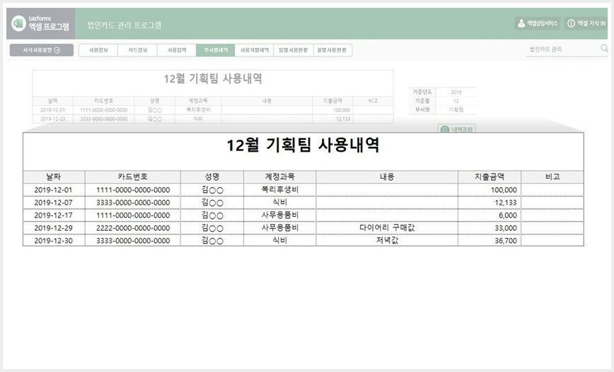614x372 pixels.
Task: Click the 36,700 amount cell
Action: click(490, 241)
